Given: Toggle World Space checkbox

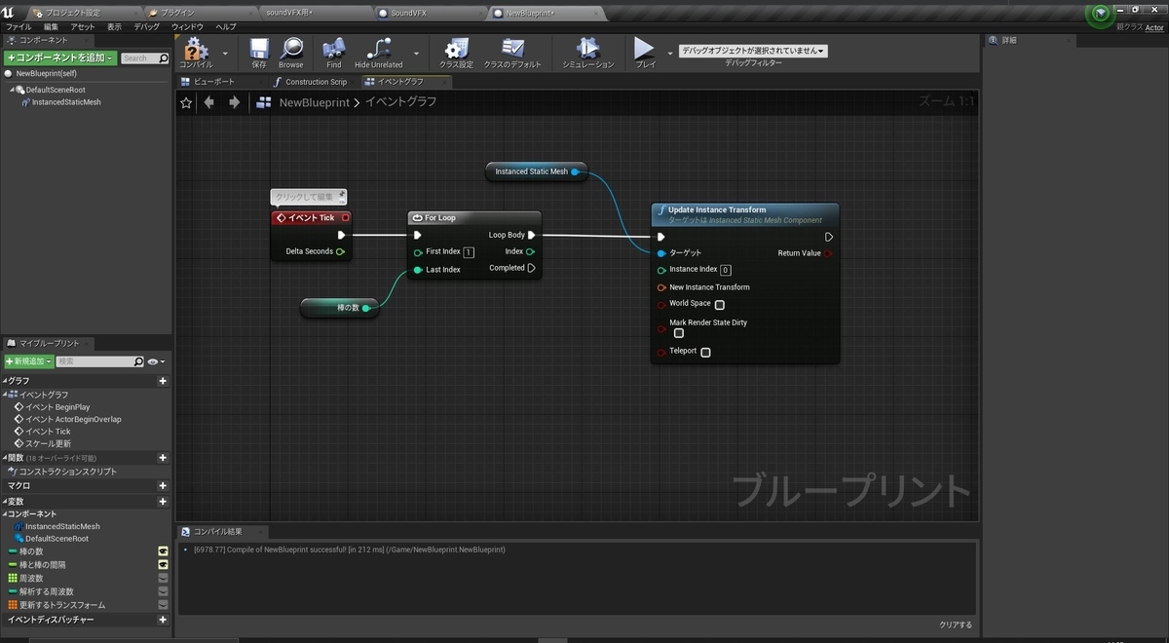Looking at the screenshot, I should pyautogui.click(x=719, y=305).
